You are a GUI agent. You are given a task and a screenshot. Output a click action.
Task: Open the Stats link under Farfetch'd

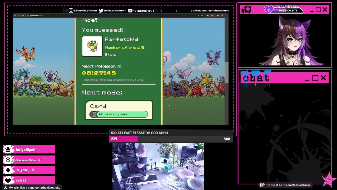110,55
